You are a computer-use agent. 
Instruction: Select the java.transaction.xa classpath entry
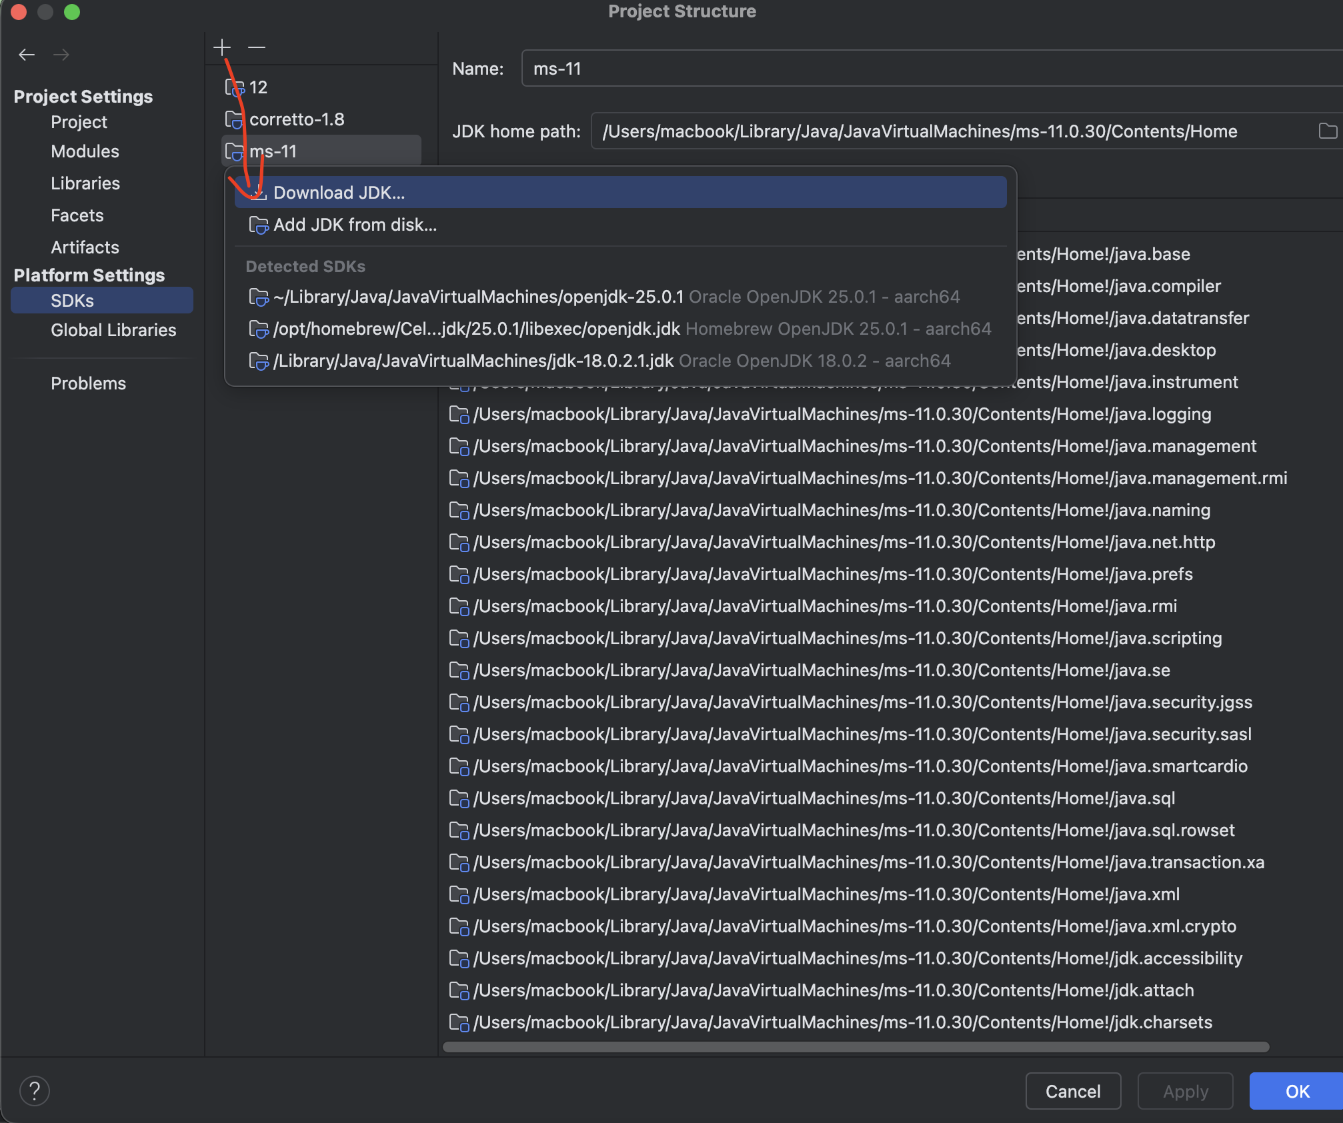pyautogui.click(x=857, y=862)
